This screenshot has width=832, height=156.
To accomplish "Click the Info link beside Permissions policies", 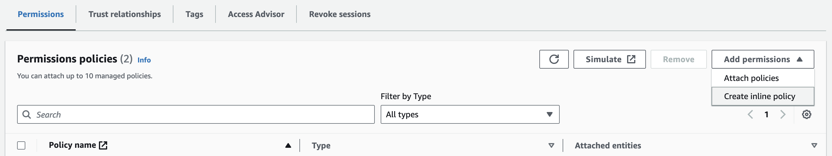I will (x=144, y=60).
